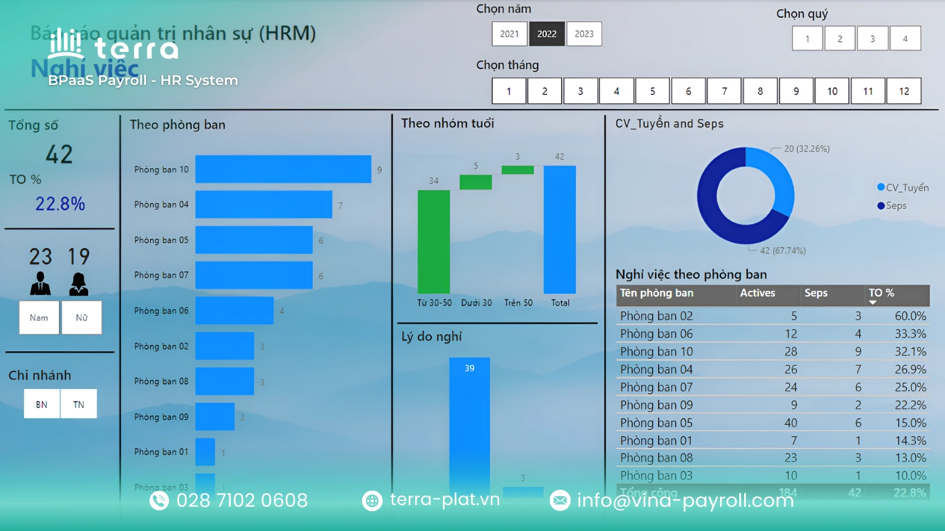Filter by quarter 1
Image resolution: width=945 pixels, height=531 pixels.
(807, 38)
